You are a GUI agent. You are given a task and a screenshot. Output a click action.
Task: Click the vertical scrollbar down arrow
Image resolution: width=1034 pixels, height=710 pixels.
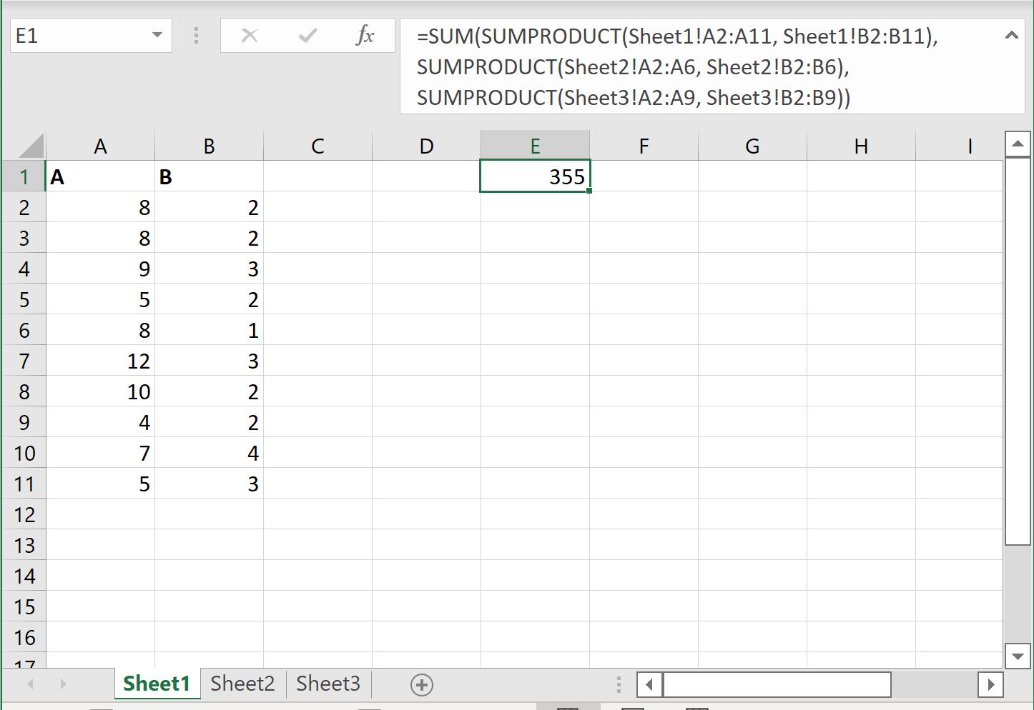[1018, 656]
